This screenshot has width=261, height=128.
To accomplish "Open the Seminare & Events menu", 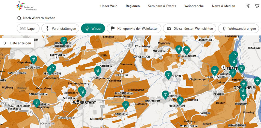I will point(162,6).
